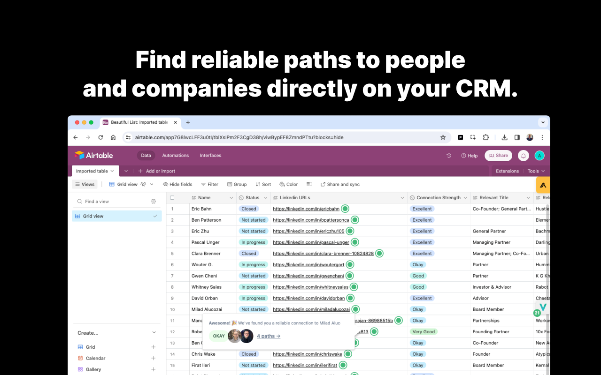This screenshot has height=375, width=601.
Task: Bookmark the page with star icon
Action: (443, 137)
